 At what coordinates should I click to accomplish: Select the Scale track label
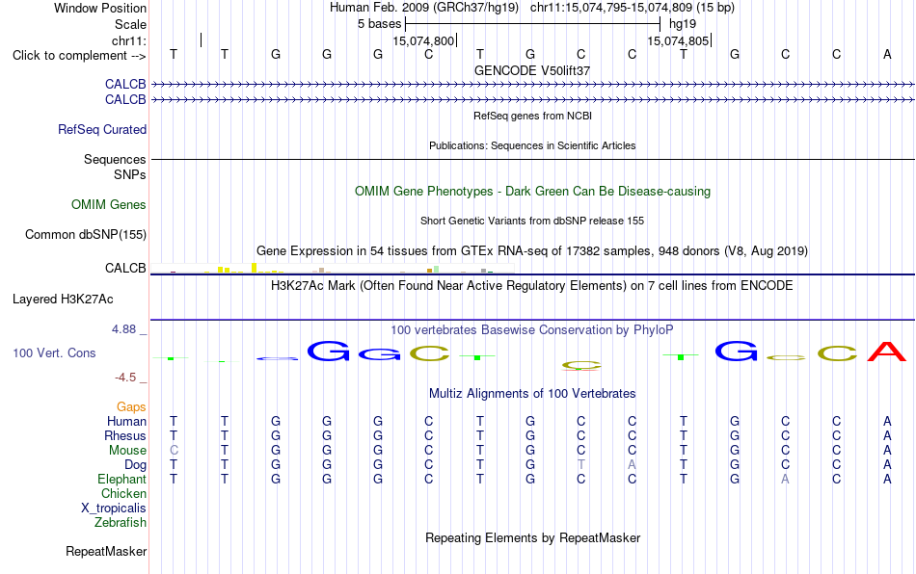pyautogui.click(x=130, y=24)
